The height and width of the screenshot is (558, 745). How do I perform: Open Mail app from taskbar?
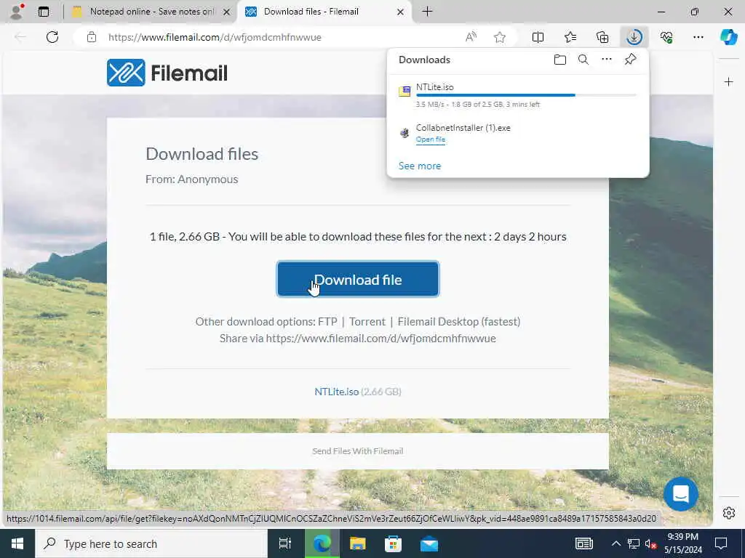429,543
